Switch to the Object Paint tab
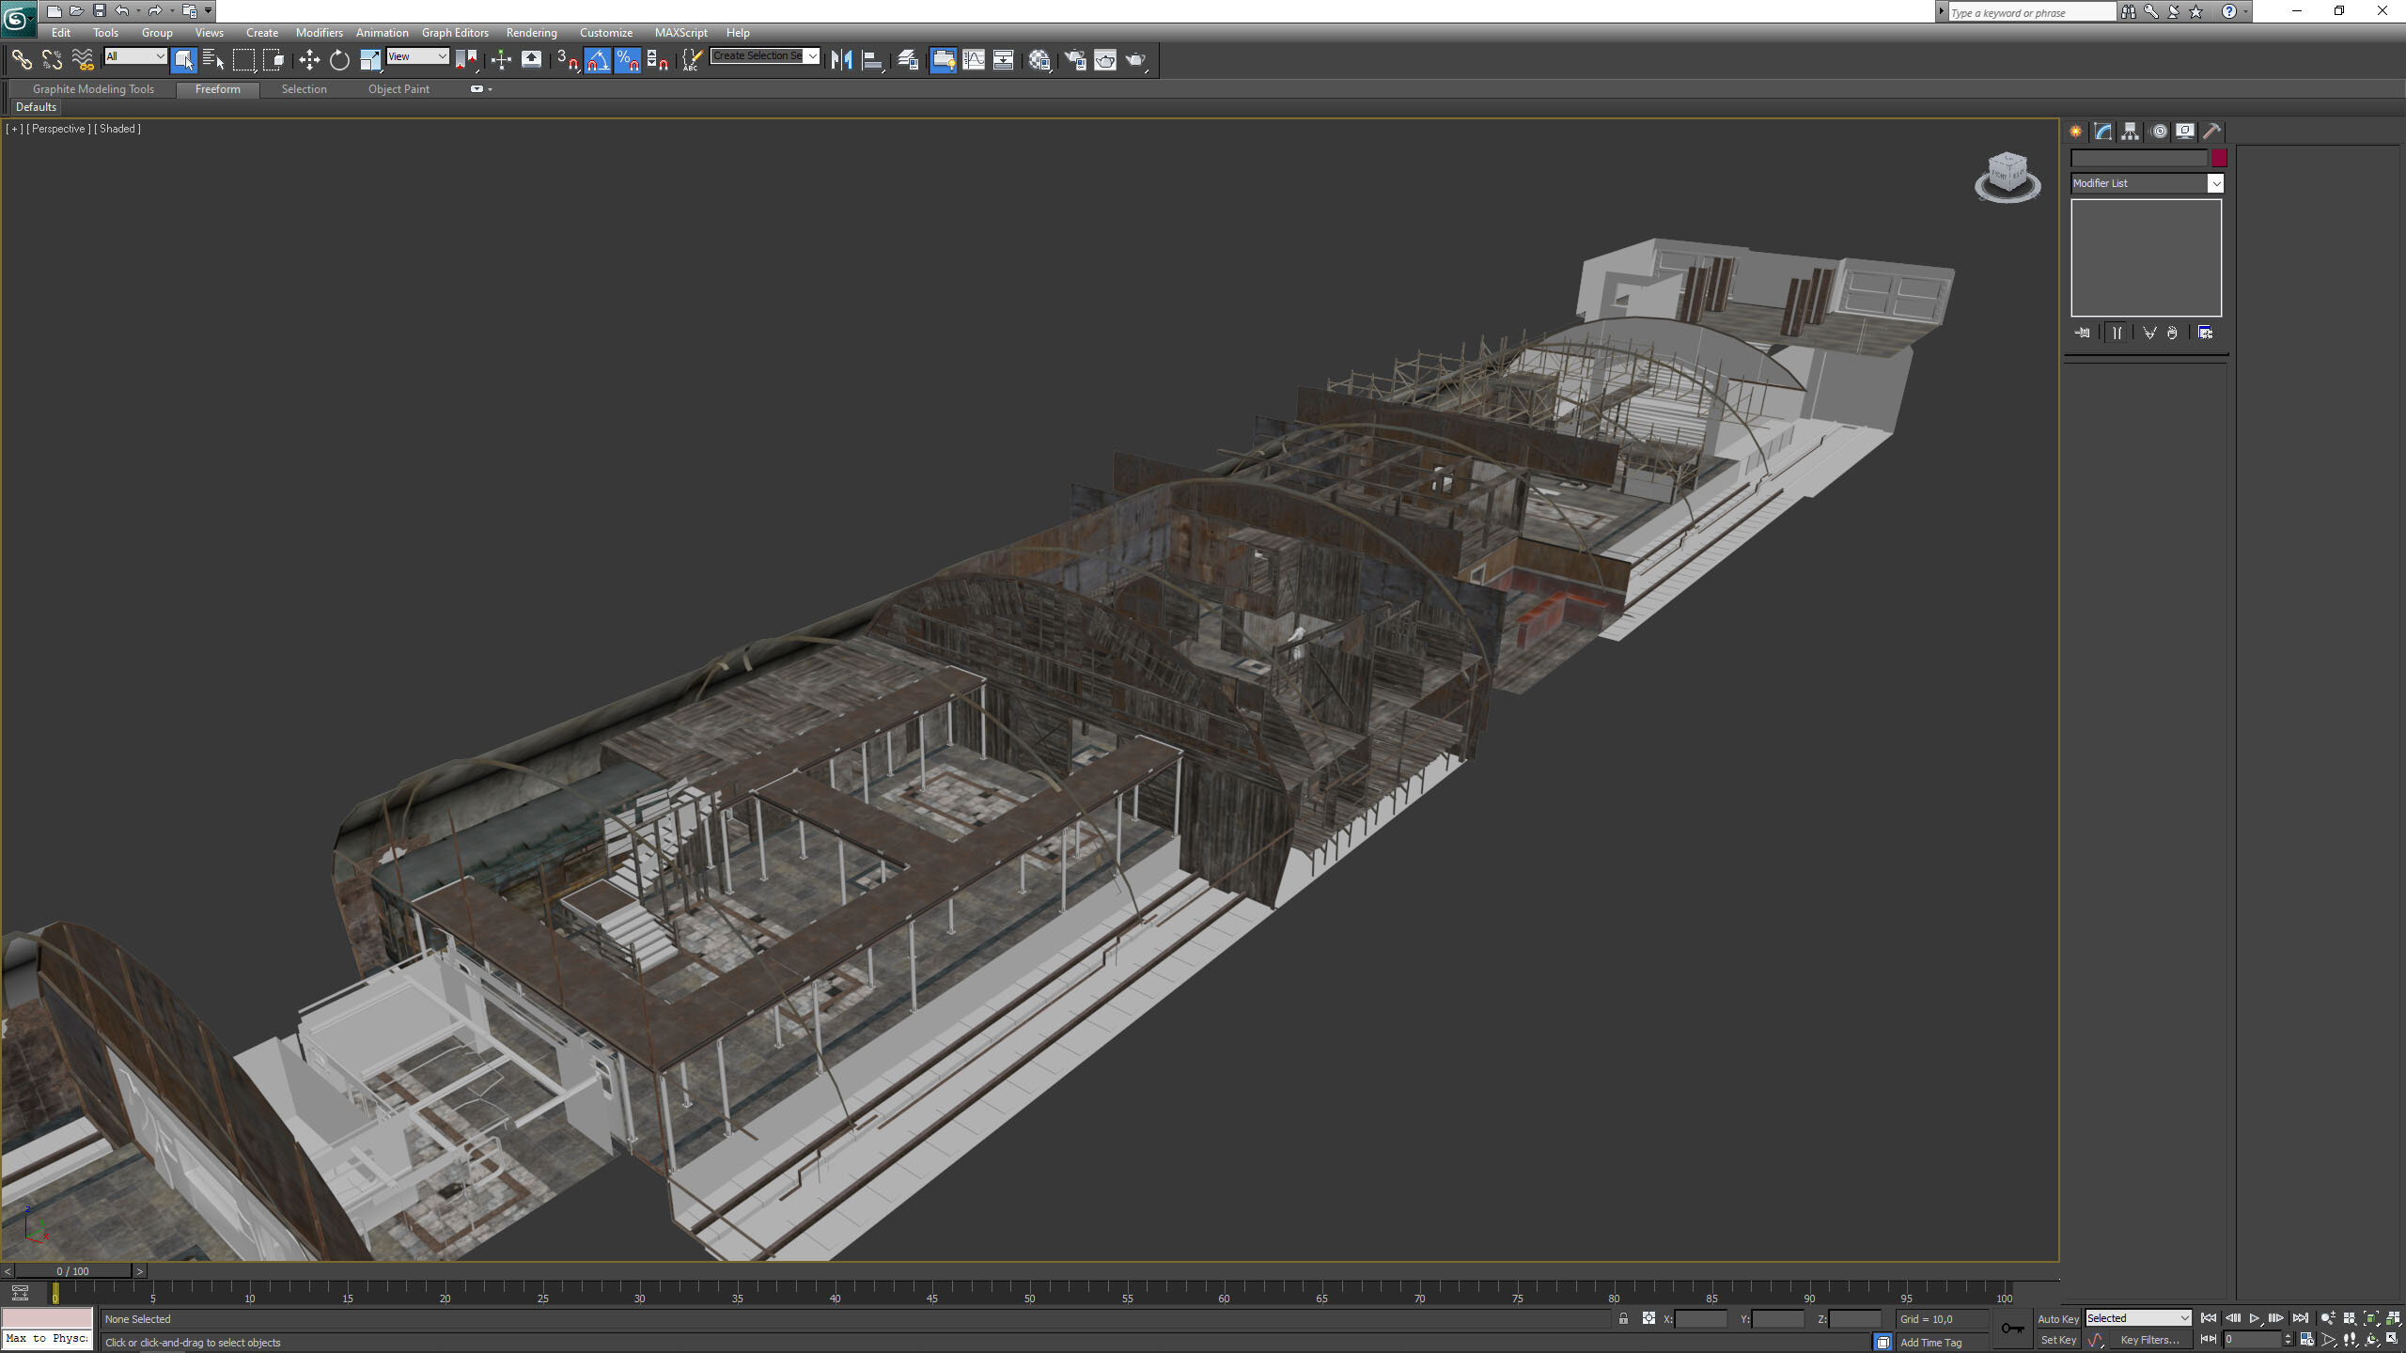2406x1353 pixels. pos(398,89)
